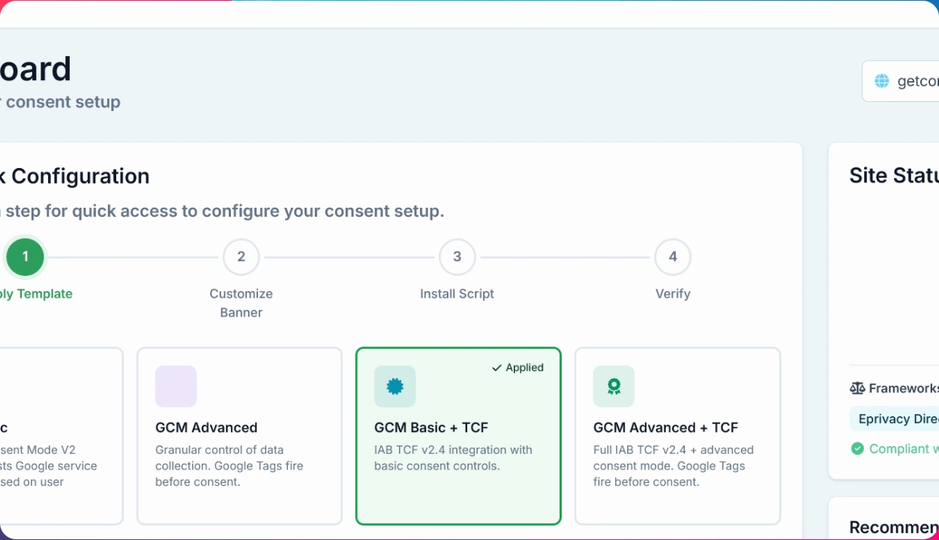Screen dimensions: 939x540
Task: Click the 'consent setup' subtitle under the page title
Action: 60,102
